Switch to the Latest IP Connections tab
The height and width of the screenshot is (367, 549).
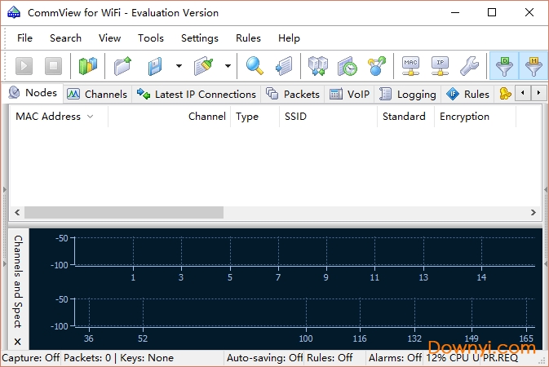197,95
